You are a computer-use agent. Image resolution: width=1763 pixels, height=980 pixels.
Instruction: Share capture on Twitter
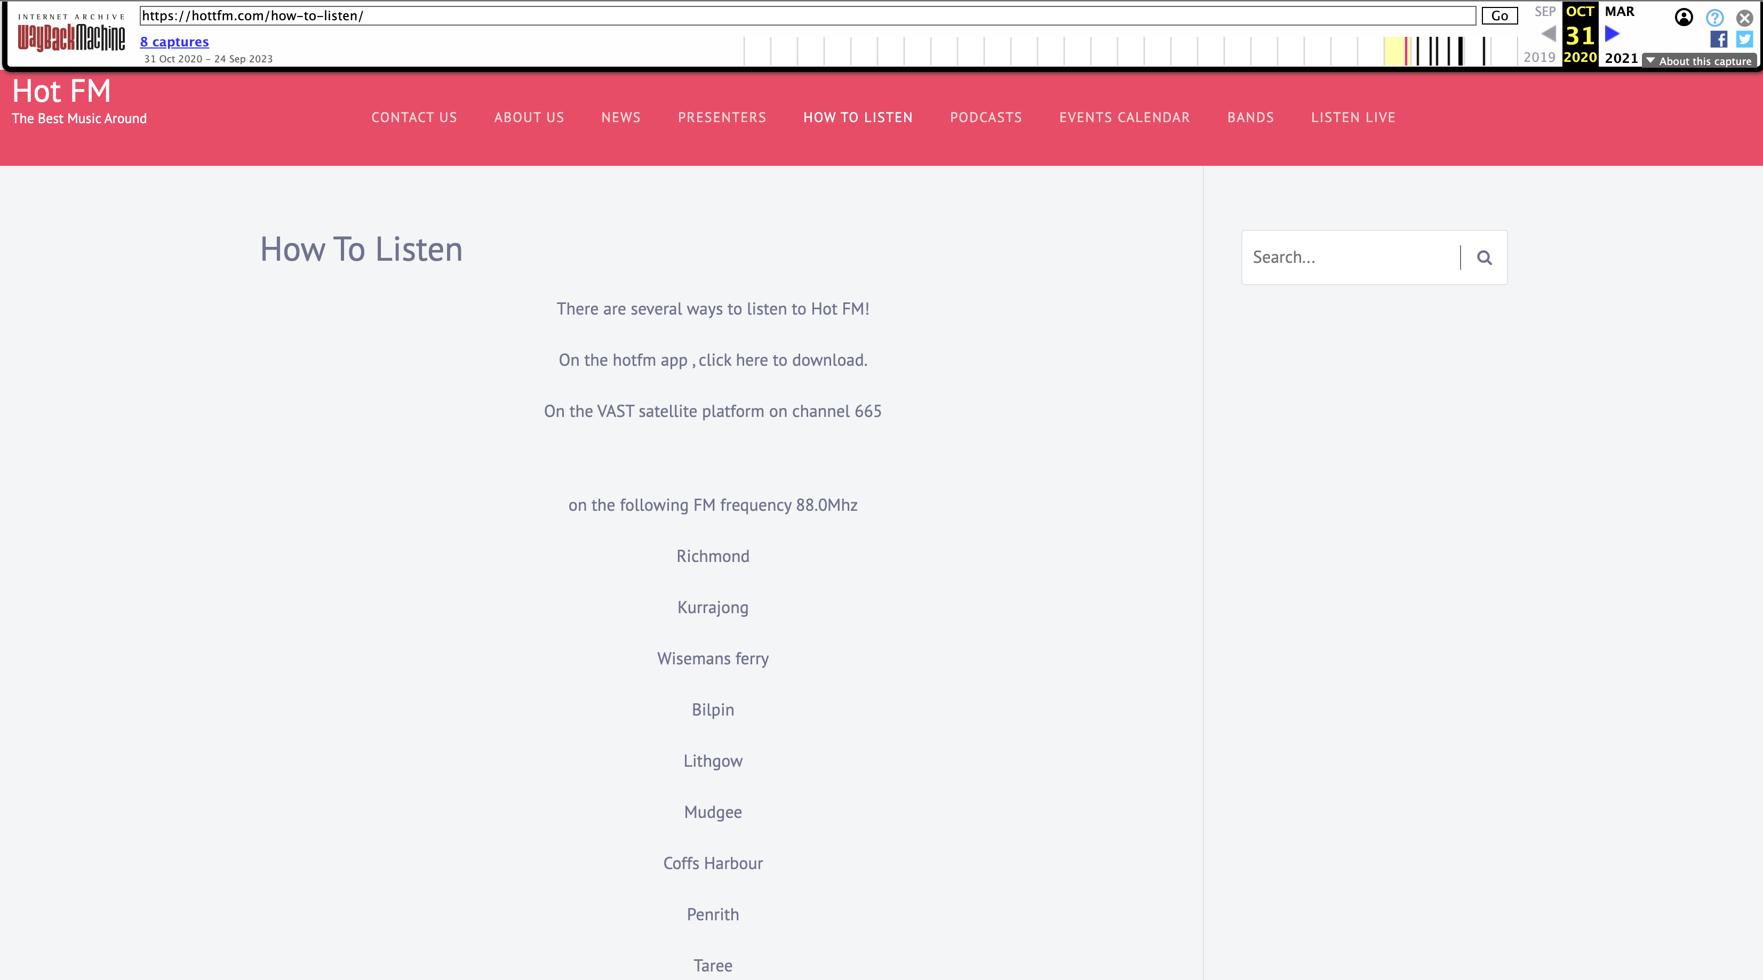coord(1744,39)
